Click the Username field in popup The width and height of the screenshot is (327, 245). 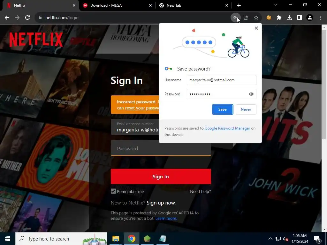(x=222, y=80)
